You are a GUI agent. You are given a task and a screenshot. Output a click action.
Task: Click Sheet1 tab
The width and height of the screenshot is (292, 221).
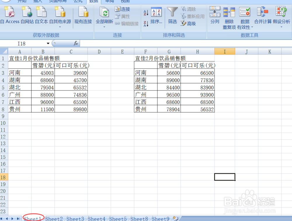[33, 219]
